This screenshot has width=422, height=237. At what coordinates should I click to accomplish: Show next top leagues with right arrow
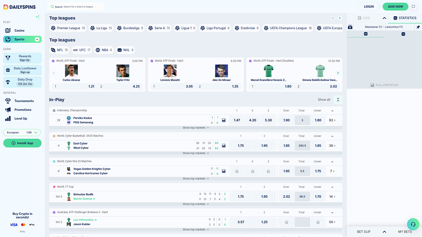tap(339, 18)
